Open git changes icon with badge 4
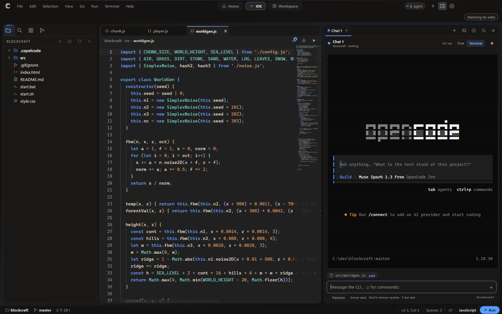This screenshot has height=314, width=502. [x=294, y=40]
